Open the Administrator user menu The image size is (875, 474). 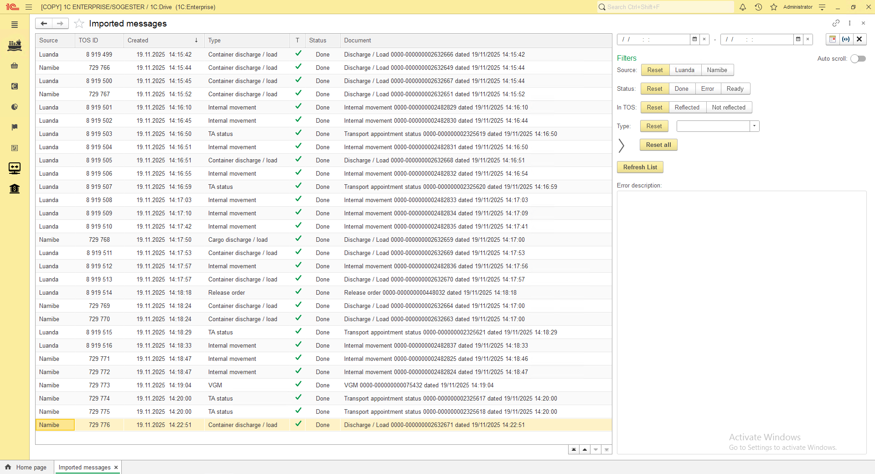(798, 7)
